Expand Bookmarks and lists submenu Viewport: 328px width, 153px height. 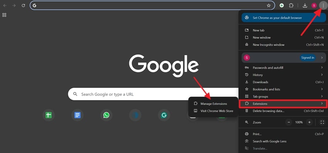(283, 89)
